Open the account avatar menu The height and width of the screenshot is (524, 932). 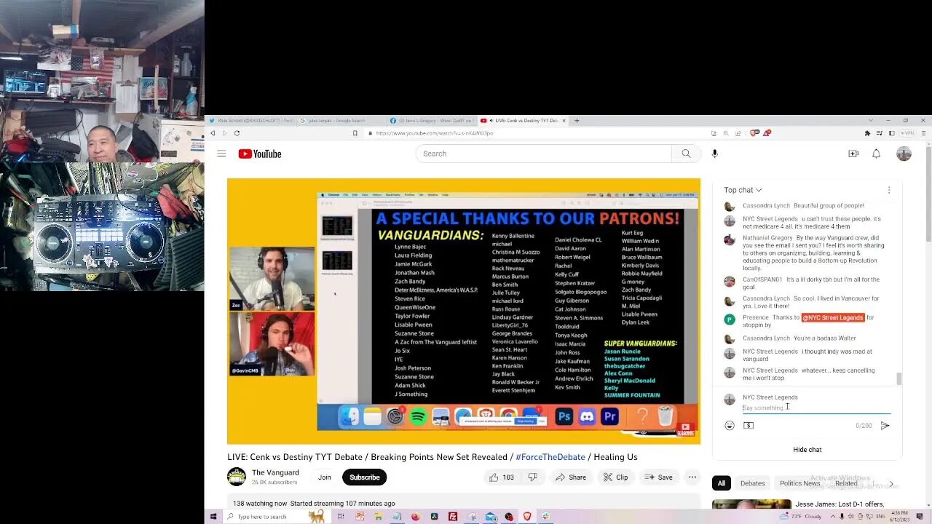(904, 154)
